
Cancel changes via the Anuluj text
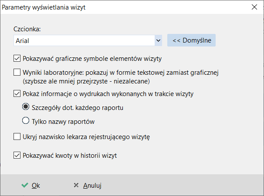92,186
